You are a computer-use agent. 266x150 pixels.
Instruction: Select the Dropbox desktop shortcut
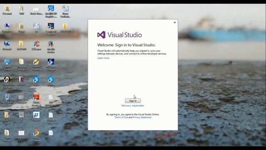click(x=36, y=117)
